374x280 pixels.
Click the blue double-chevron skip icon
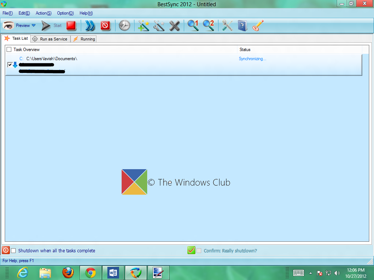pyautogui.click(x=90, y=26)
